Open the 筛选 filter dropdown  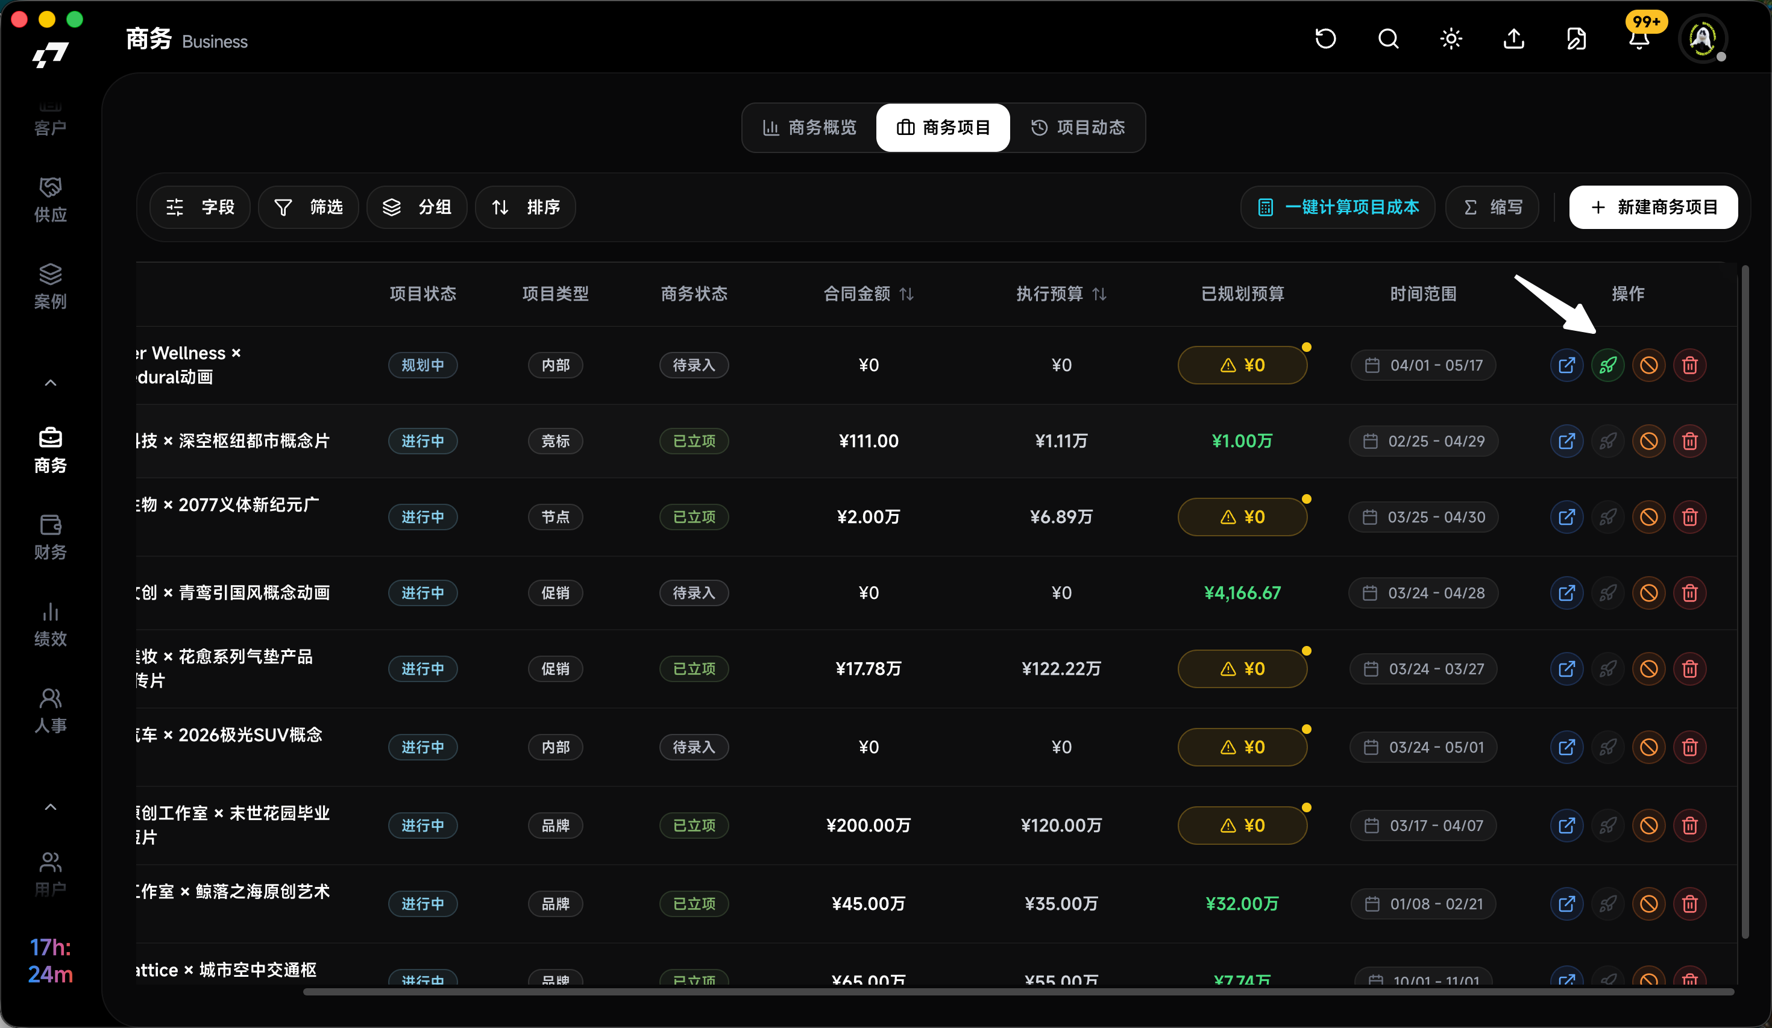click(308, 207)
